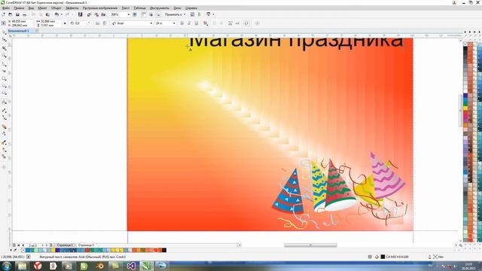Image resolution: width=482 pixels, height=271 pixels.
Task: Expand the undo history arrow
Action: click(61, 14)
